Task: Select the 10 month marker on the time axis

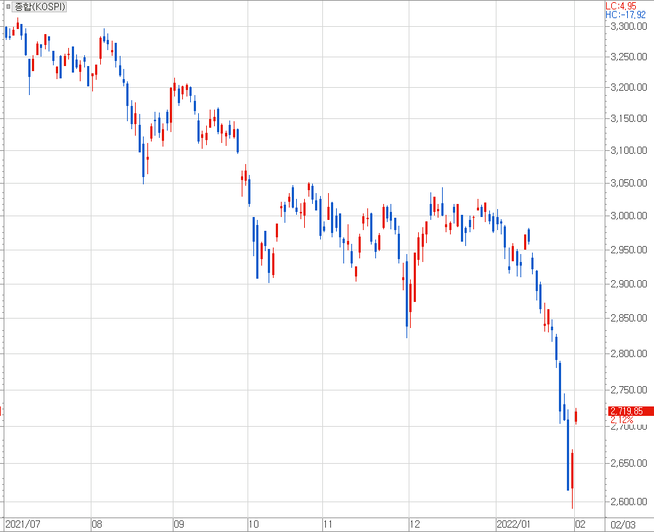Action: click(253, 523)
